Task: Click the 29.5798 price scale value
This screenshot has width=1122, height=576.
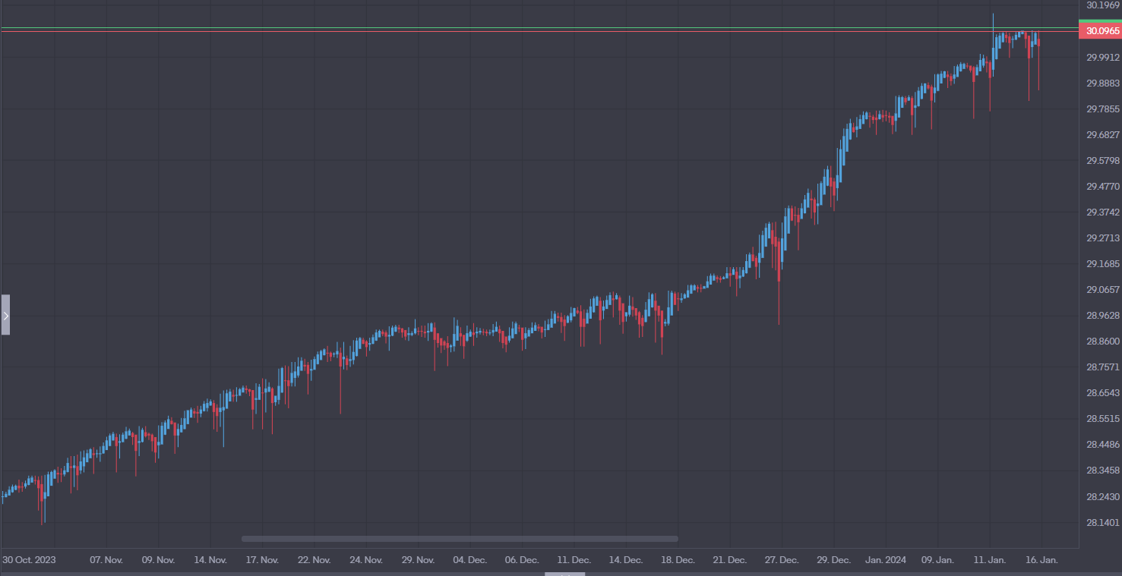Action: coord(1103,161)
